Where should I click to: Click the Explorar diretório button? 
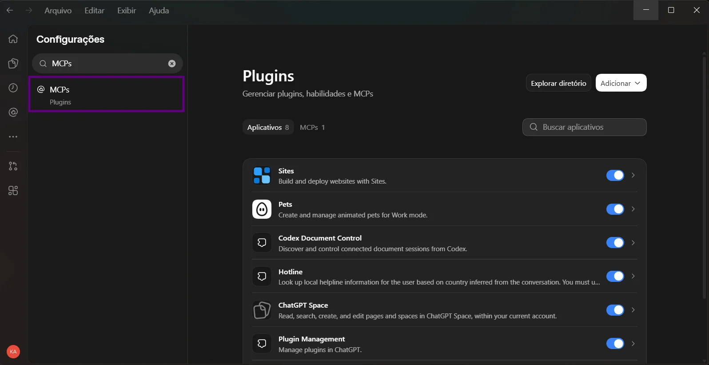pyautogui.click(x=558, y=83)
